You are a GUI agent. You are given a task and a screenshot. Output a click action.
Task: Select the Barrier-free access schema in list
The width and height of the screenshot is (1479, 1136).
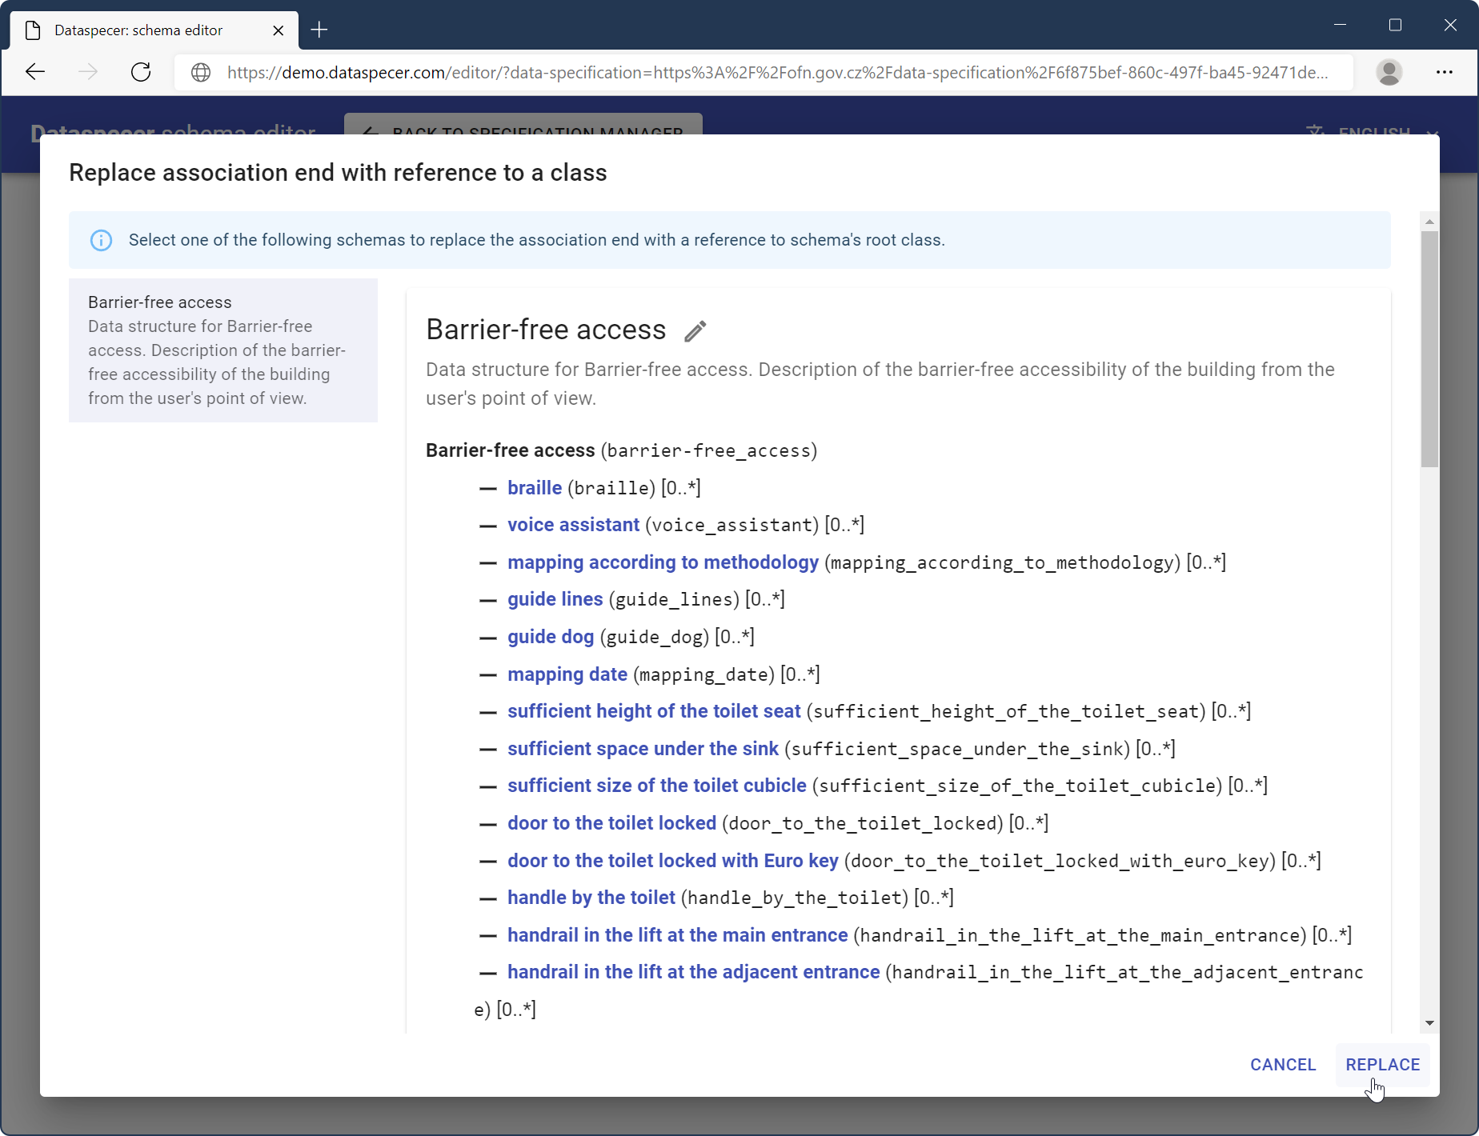pyautogui.click(x=222, y=350)
